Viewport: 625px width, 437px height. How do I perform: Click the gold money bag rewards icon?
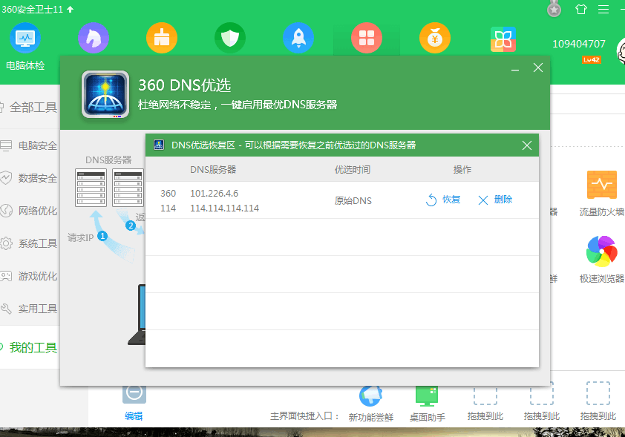(434, 37)
